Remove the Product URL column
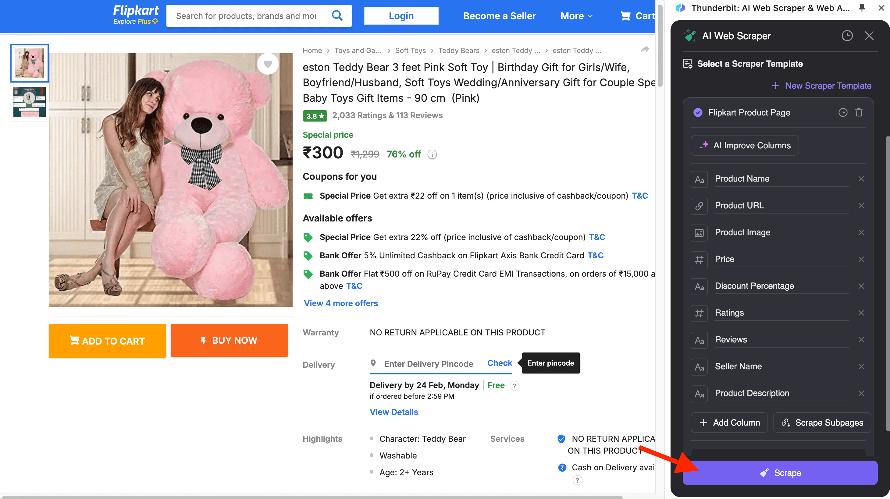Viewport: 890px width, 499px height. click(861, 205)
